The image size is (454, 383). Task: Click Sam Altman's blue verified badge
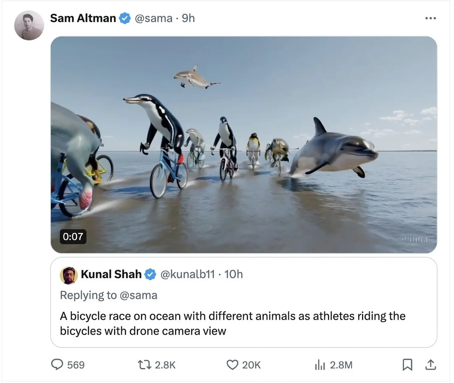125,18
